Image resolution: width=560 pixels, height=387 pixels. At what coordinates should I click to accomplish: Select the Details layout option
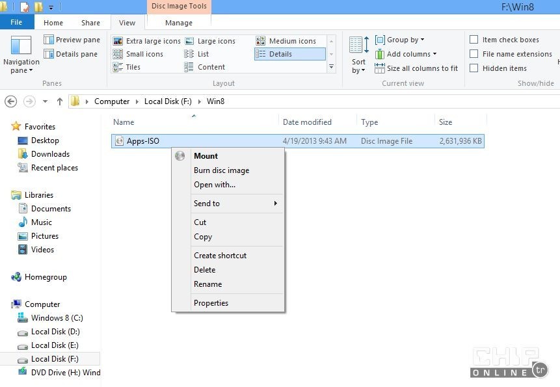tap(289, 54)
